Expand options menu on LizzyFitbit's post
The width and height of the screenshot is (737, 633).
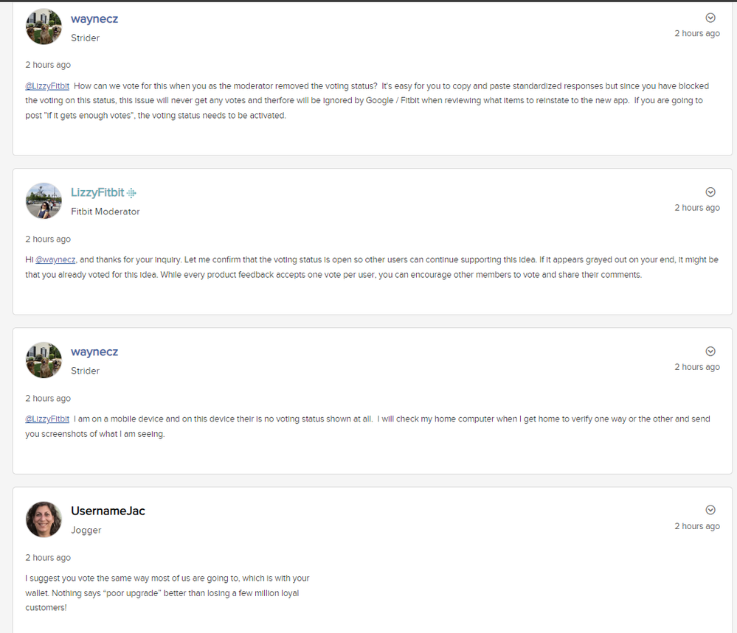710,192
